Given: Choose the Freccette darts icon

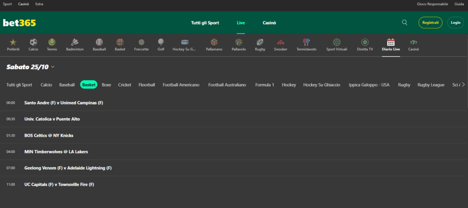Looking at the screenshot, I should point(141,42).
